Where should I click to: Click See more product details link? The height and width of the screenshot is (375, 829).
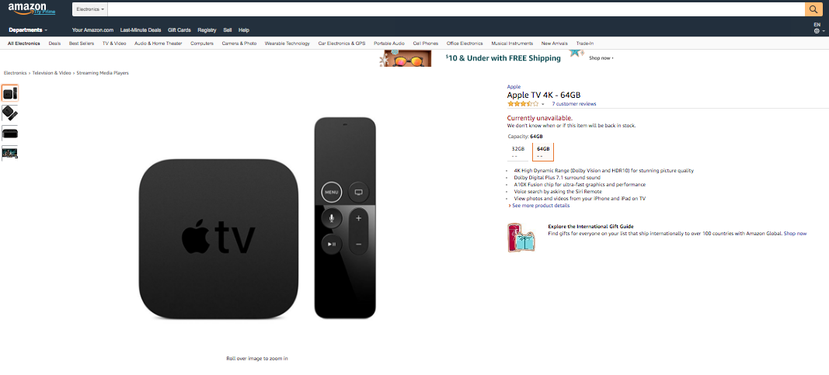[x=539, y=206]
